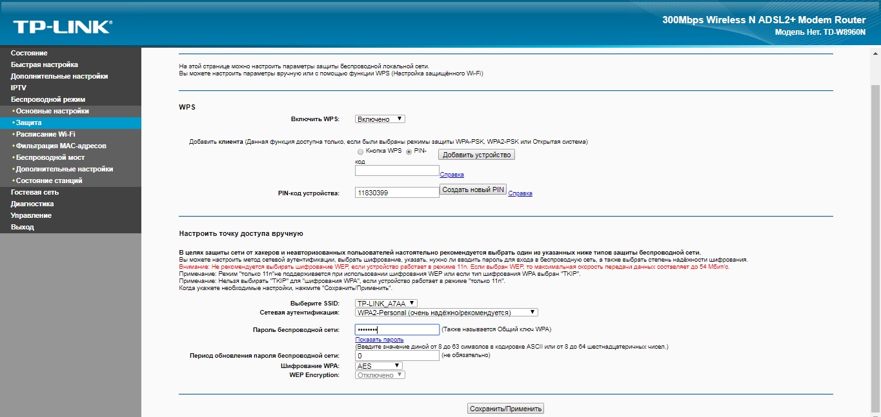The image size is (881, 417).
Task: Open the Включить WPS dropdown
Action: [x=380, y=119]
